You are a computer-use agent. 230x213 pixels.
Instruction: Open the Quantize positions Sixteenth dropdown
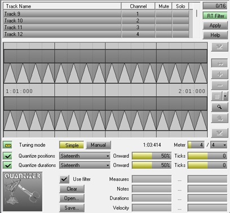click(x=85, y=156)
